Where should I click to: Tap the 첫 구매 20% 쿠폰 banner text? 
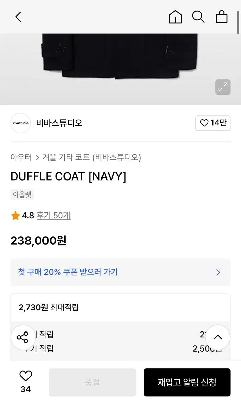click(x=68, y=272)
